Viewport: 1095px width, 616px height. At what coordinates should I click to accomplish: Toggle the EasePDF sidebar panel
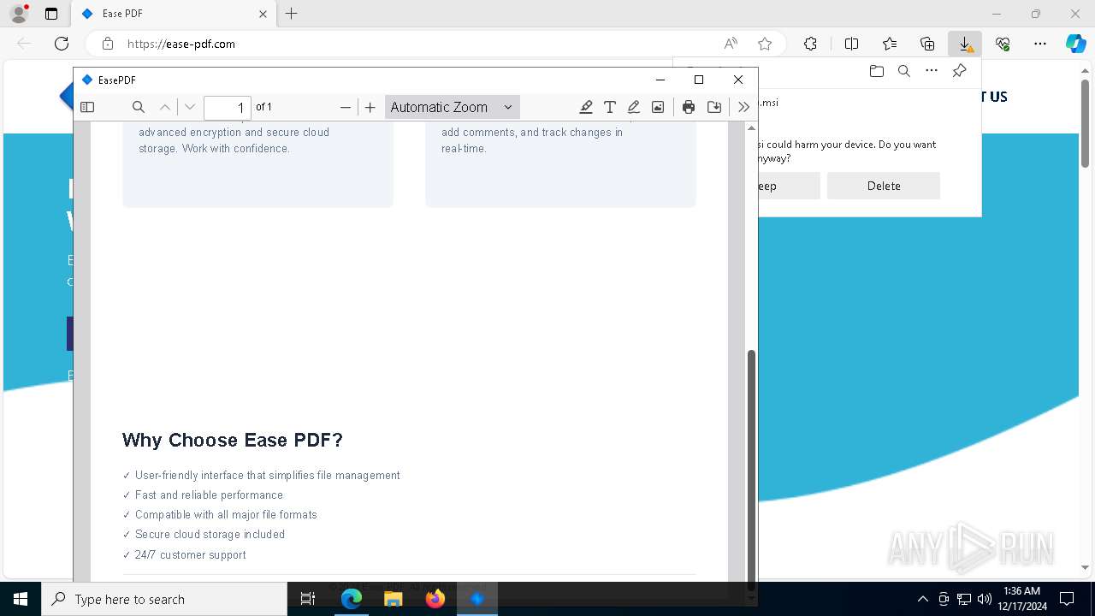[x=87, y=107]
